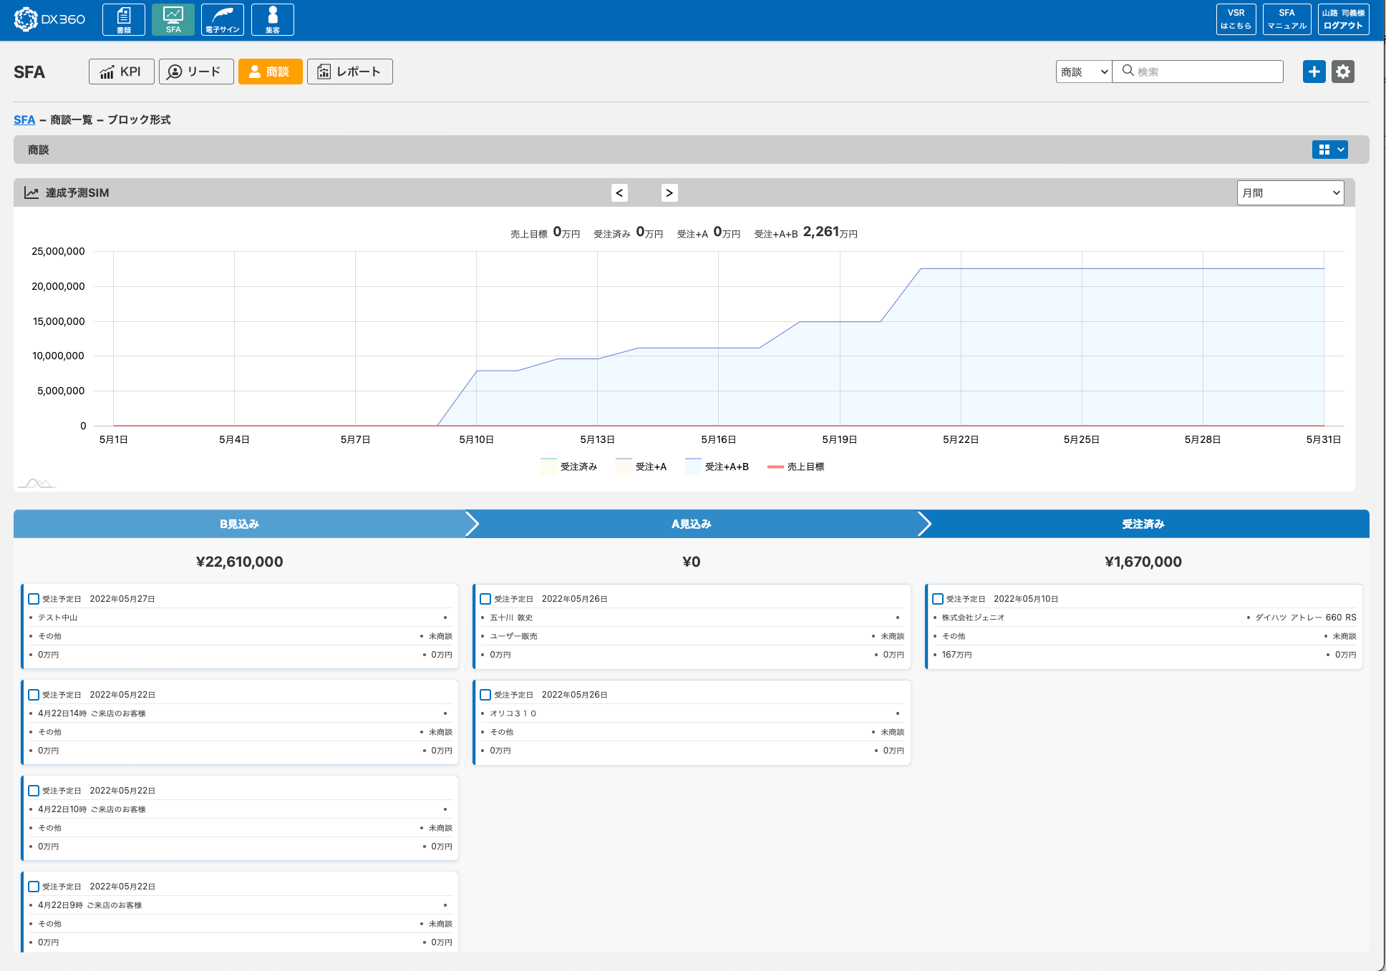Toggle the 受注+A+B legend swatch

(x=693, y=467)
